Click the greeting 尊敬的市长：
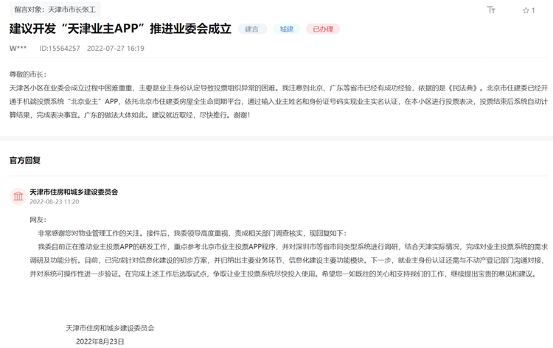Image resolution: width=553 pixels, height=348 pixels. click(28, 74)
